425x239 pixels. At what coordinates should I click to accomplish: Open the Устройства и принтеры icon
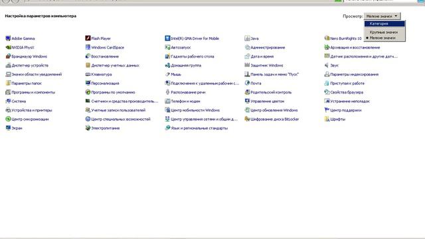pyautogui.click(x=8, y=110)
